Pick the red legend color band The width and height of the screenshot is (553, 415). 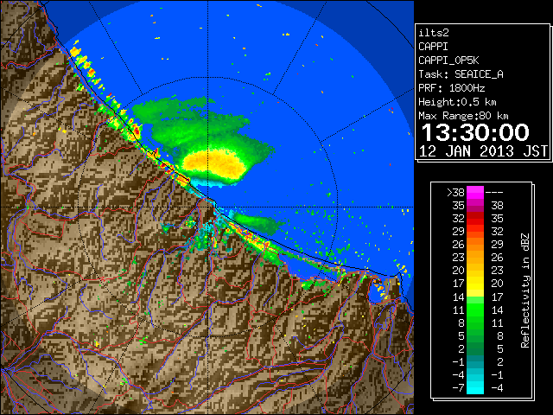pos(475,219)
